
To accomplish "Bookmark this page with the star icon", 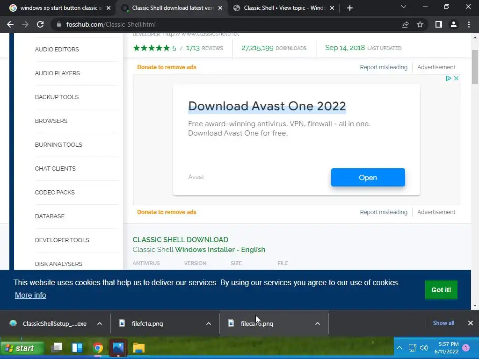I will [420, 24].
